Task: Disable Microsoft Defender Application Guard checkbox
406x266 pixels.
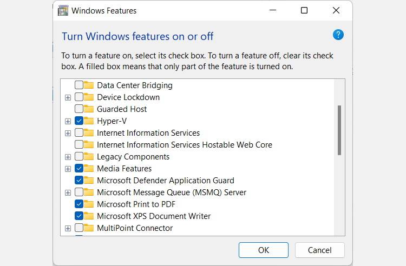Action: tap(79, 181)
